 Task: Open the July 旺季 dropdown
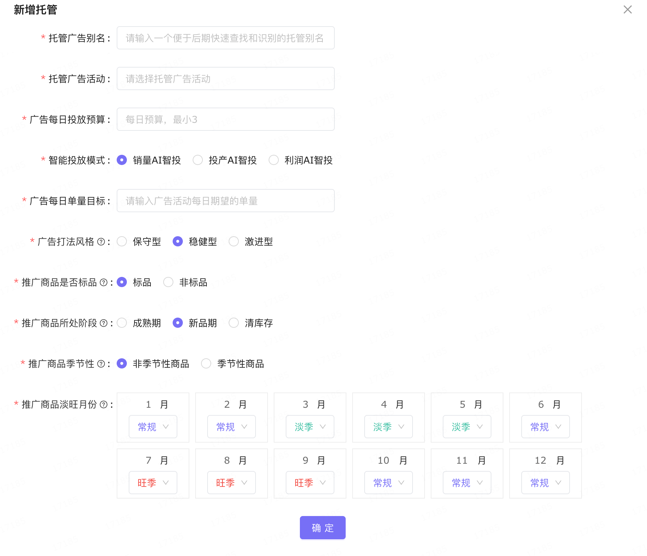coord(153,483)
